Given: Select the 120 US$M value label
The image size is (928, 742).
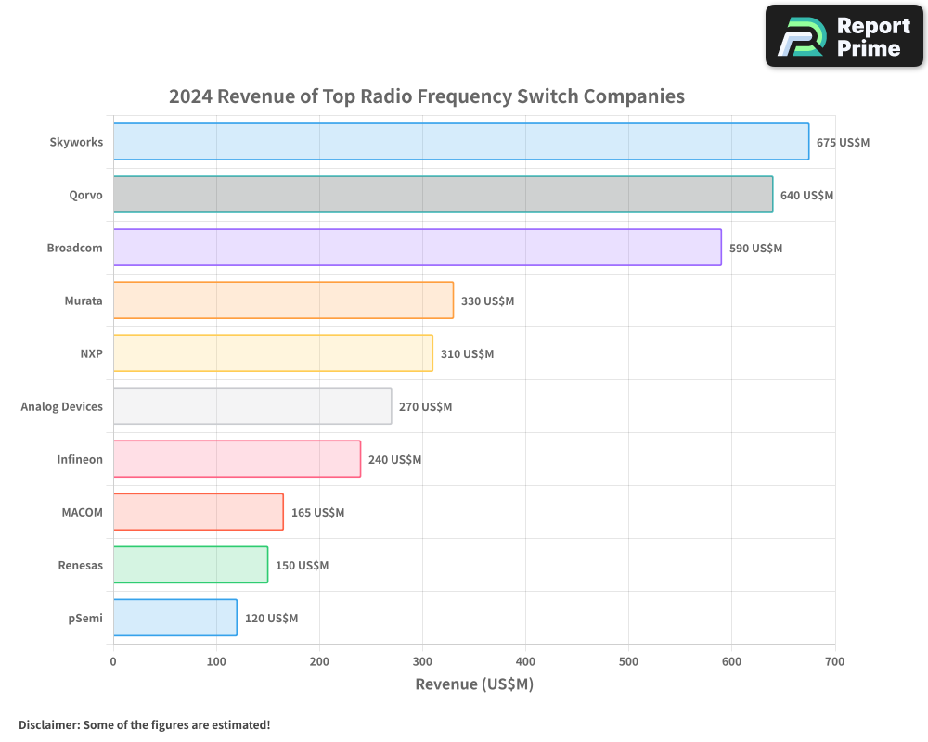Looking at the screenshot, I should pyautogui.click(x=271, y=618).
